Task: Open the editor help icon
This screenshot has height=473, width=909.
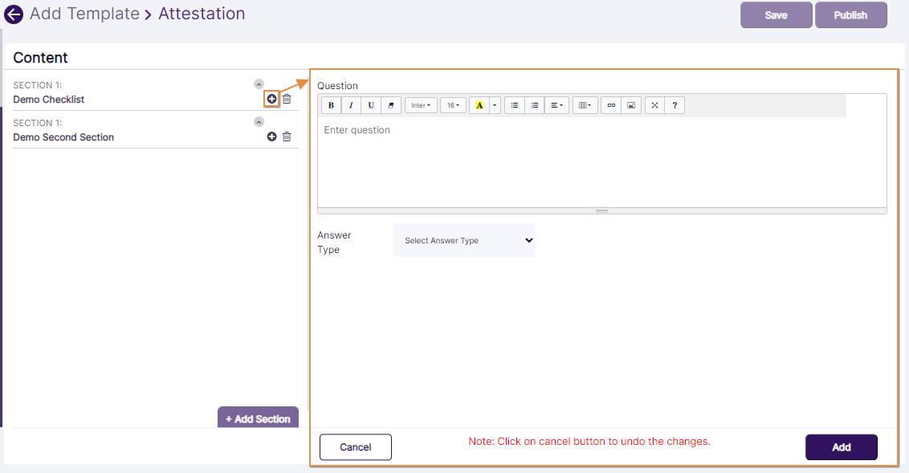Action: 675,104
